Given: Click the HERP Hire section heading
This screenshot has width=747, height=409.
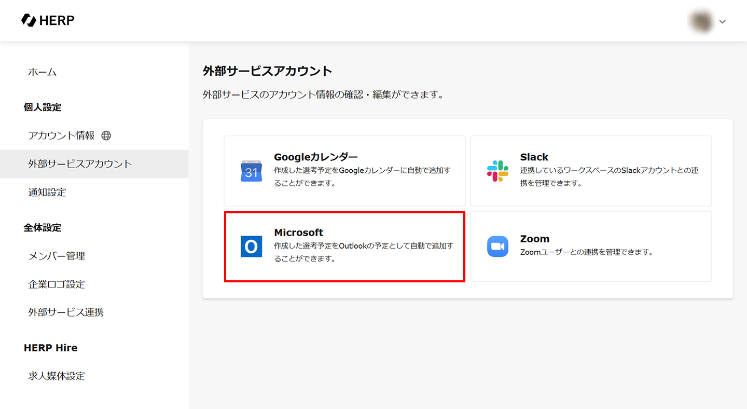Looking at the screenshot, I should coord(51,348).
